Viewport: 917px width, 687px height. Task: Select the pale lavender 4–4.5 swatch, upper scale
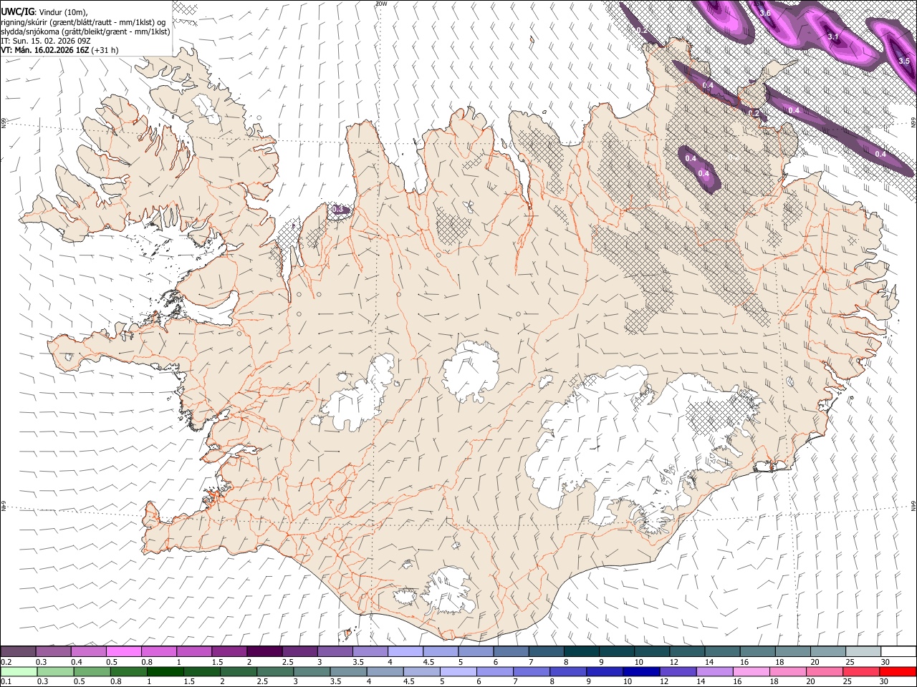click(x=405, y=652)
